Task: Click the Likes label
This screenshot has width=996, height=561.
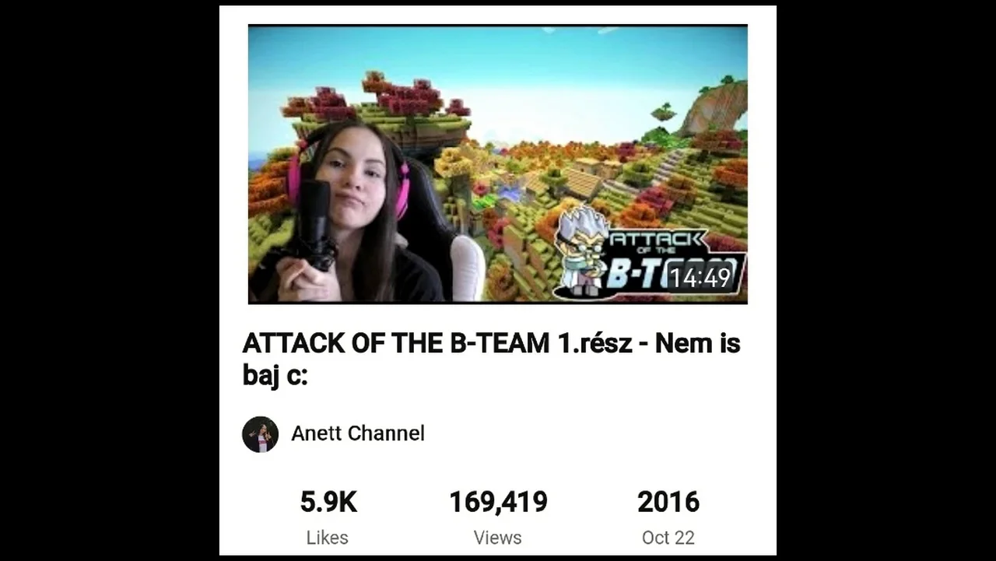Action: click(328, 538)
